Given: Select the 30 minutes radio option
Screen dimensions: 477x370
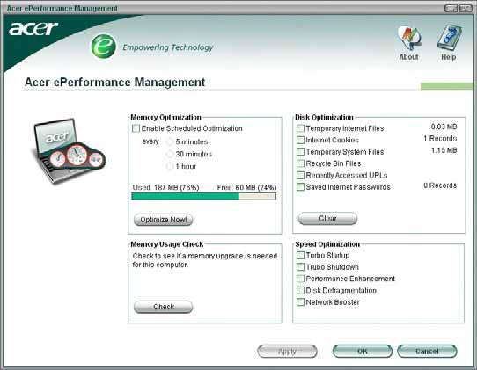Looking at the screenshot, I should tap(170, 154).
